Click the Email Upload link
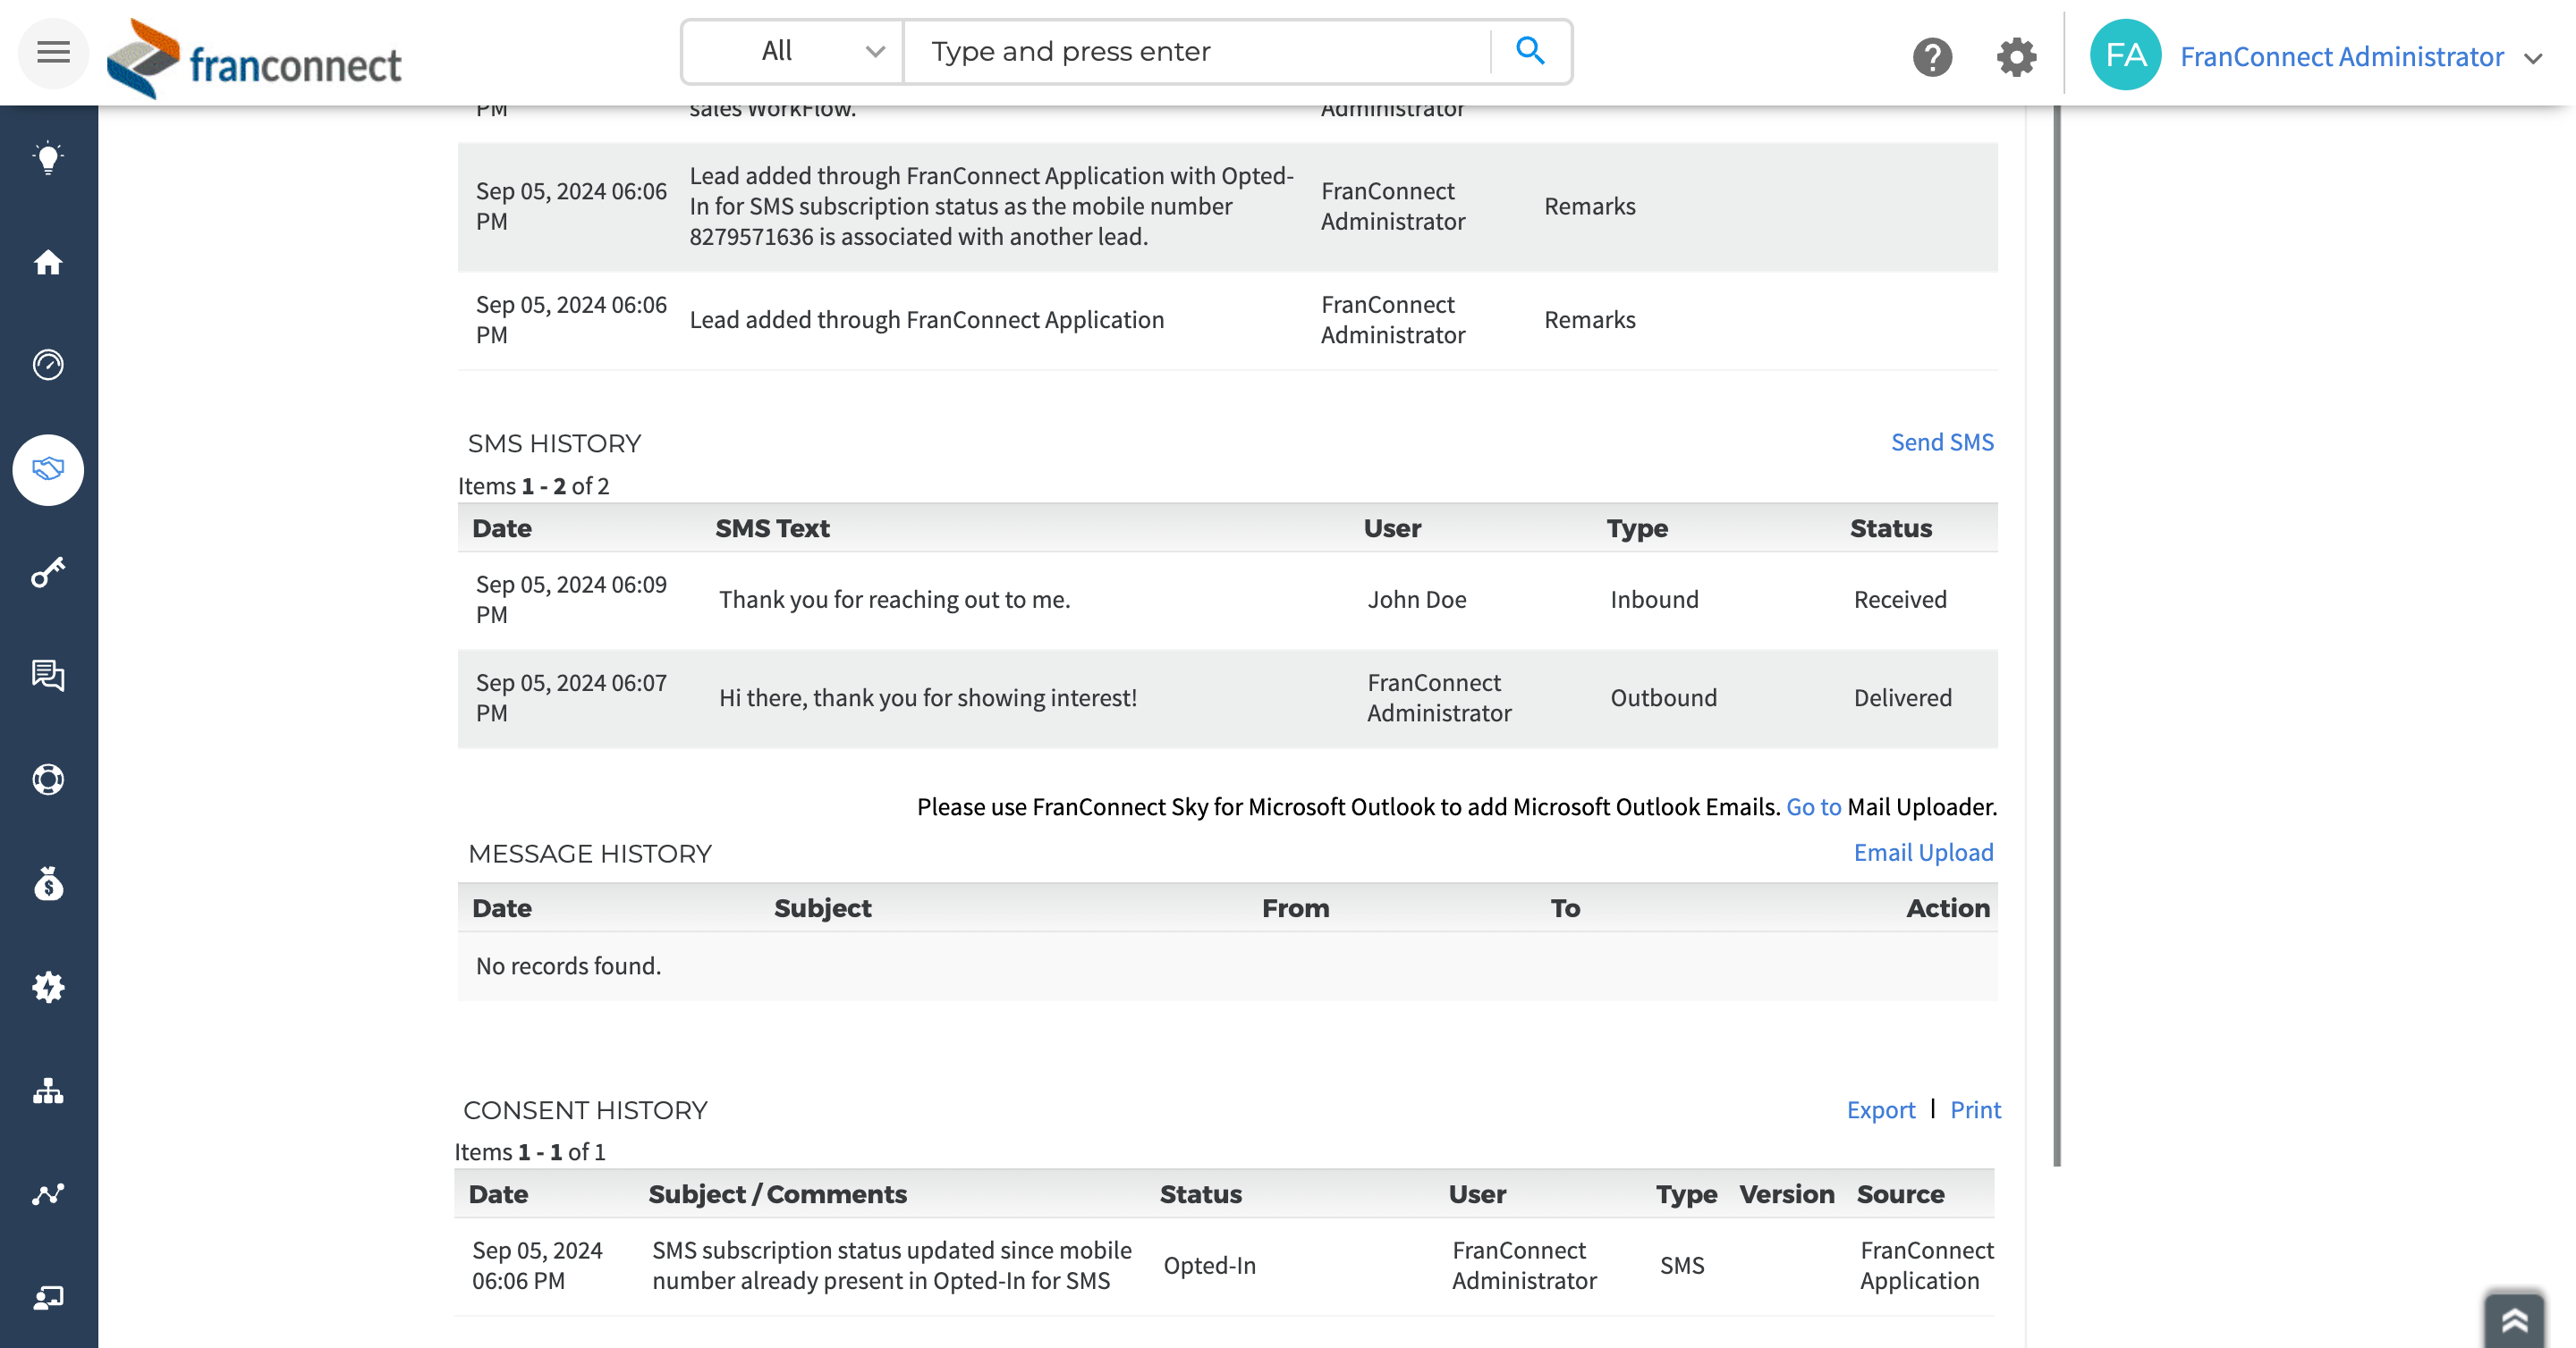 coord(1923,853)
